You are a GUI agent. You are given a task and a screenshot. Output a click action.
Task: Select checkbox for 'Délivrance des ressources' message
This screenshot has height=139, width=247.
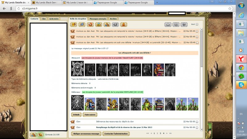197,122
